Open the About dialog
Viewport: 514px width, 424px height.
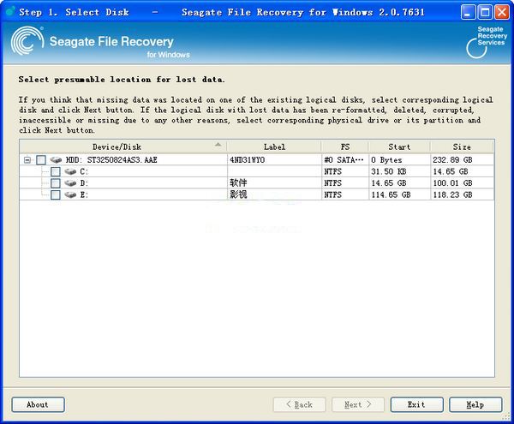click(38, 404)
